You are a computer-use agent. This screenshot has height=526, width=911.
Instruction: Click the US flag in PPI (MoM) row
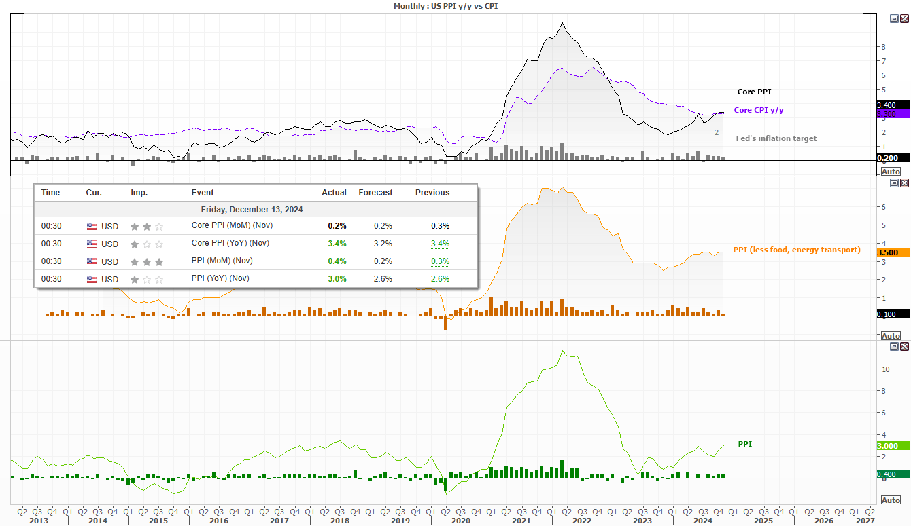pos(92,261)
